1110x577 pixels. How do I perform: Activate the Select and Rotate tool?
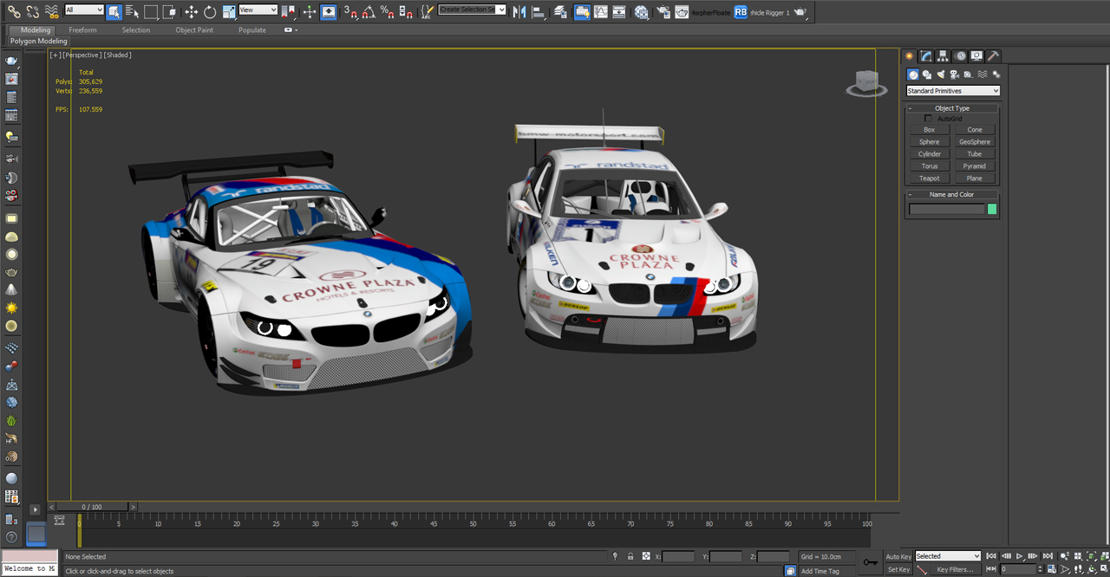(210, 12)
